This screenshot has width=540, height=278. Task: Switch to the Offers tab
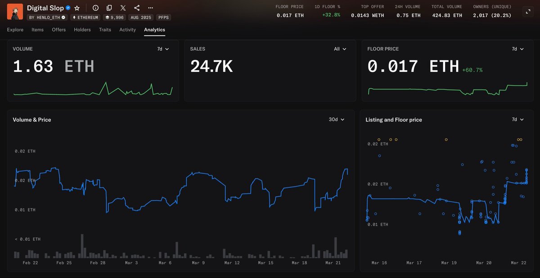click(x=59, y=30)
